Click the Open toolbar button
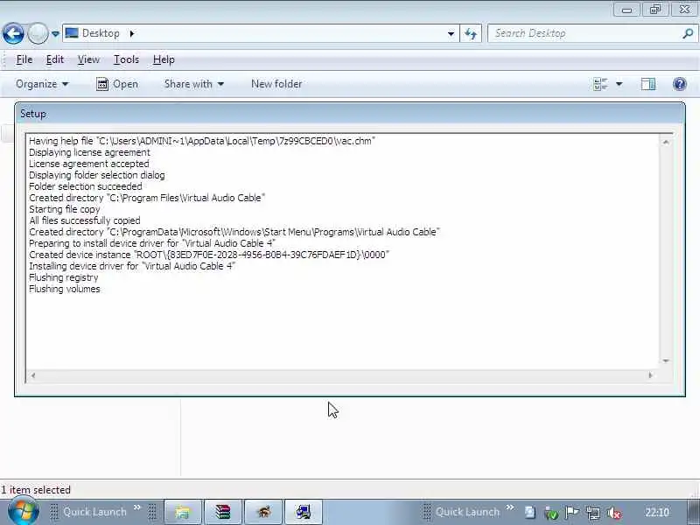Image resolution: width=700 pixels, height=525 pixels. (x=117, y=84)
